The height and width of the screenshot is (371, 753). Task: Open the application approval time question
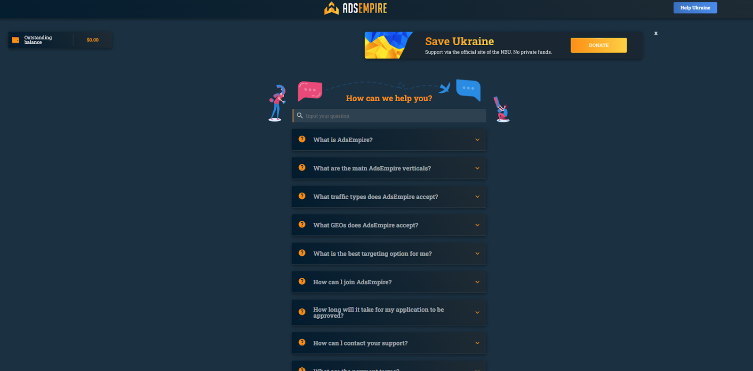point(389,312)
